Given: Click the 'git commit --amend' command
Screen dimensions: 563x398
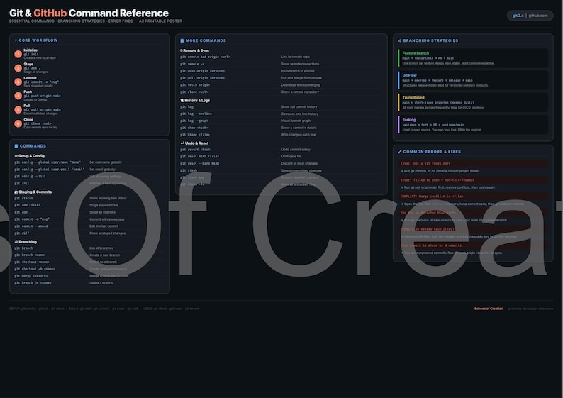Looking at the screenshot, I should (31, 226).
